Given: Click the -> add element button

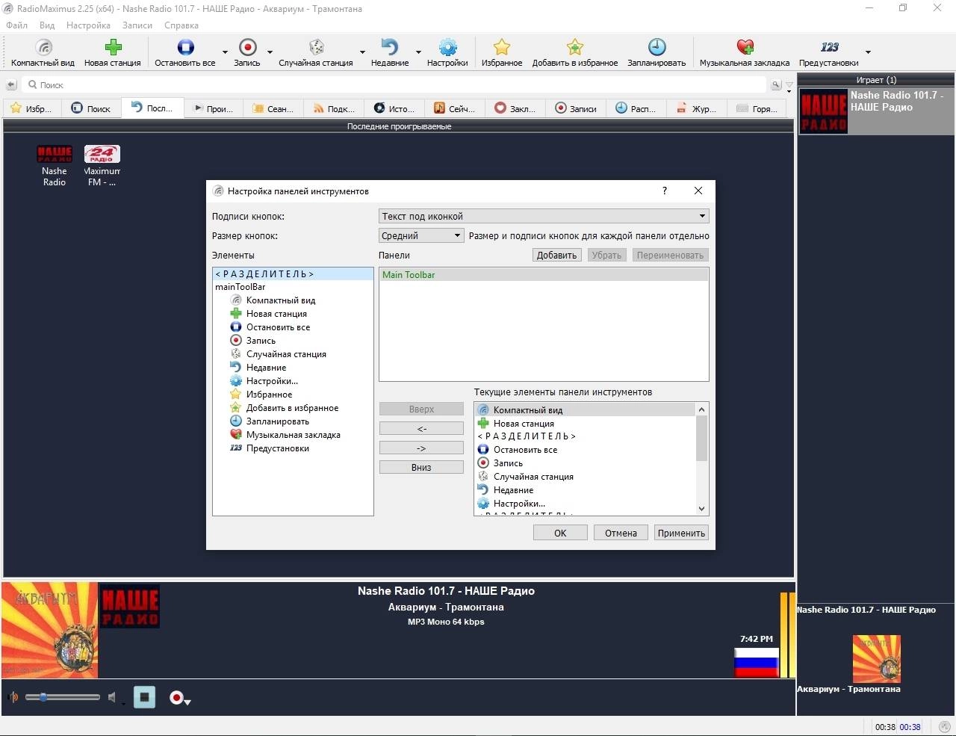Looking at the screenshot, I should pos(421,448).
